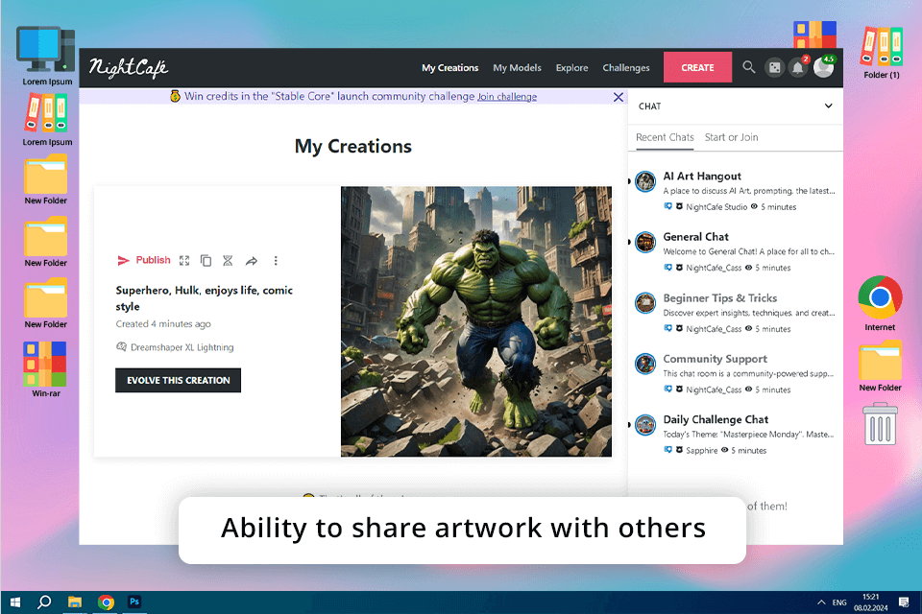The height and width of the screenshot is (614, 922).
Task: Open Photoshop from the taskbar
Action: [x=134, y=602]
